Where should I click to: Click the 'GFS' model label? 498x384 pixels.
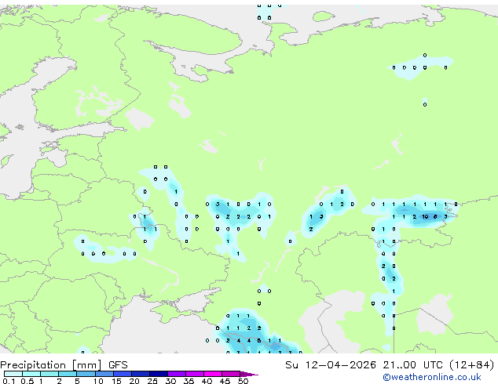click(x=118, y=365)
